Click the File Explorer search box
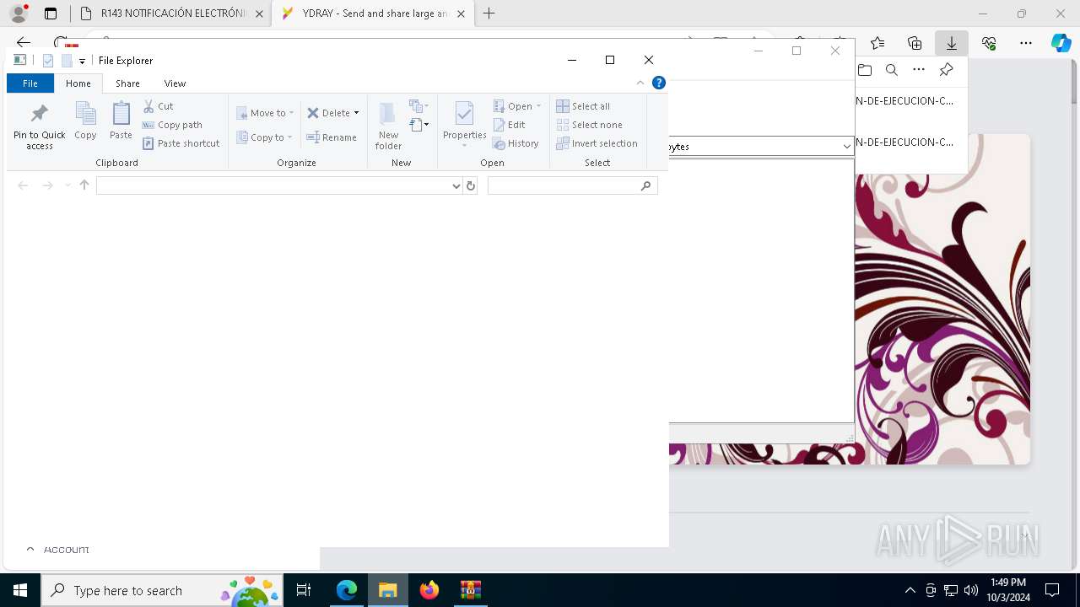The width and height of the screenshot is (1080, 607). pyautogui.click(x=563, y=185)
